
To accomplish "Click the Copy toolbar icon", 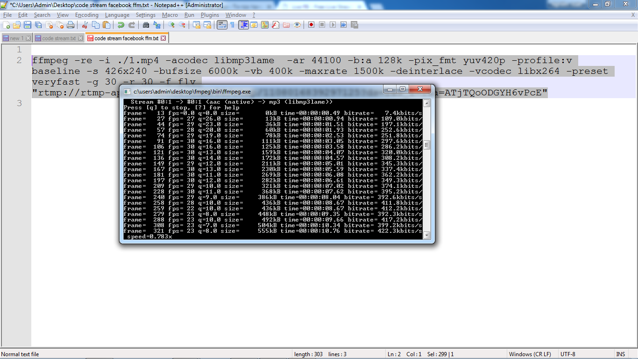I will point(96,25).
